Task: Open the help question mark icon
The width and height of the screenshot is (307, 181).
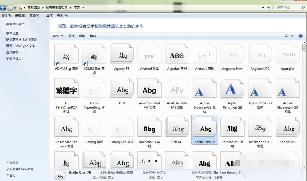Action: click(x=301, y=36)
